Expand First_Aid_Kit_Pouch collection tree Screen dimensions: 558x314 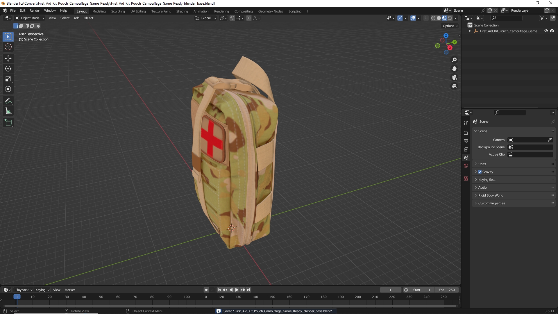pos(470,31)
